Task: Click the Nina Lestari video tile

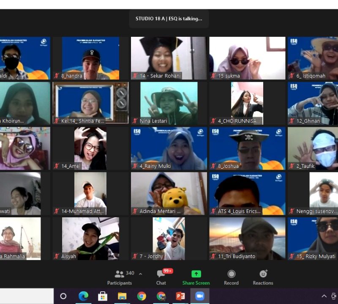Action: click(x=169, y=103)
